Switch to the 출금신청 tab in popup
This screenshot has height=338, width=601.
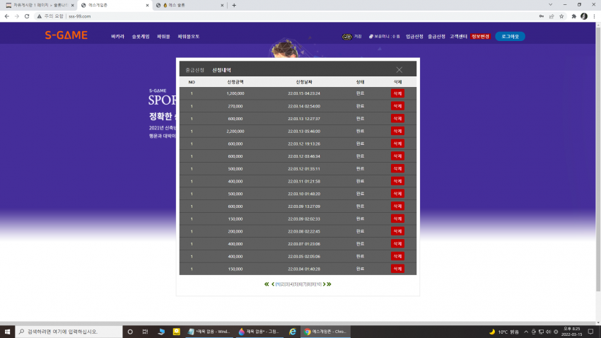pos(194,70)
